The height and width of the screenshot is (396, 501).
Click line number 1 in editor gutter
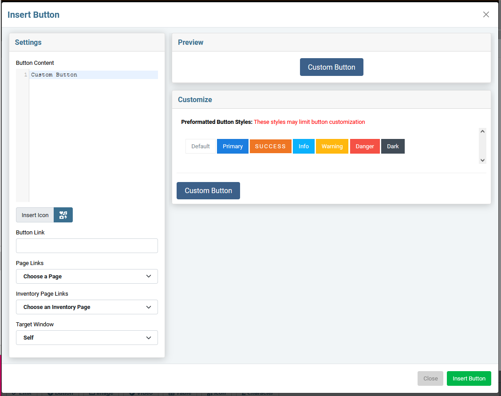[25, 75]
